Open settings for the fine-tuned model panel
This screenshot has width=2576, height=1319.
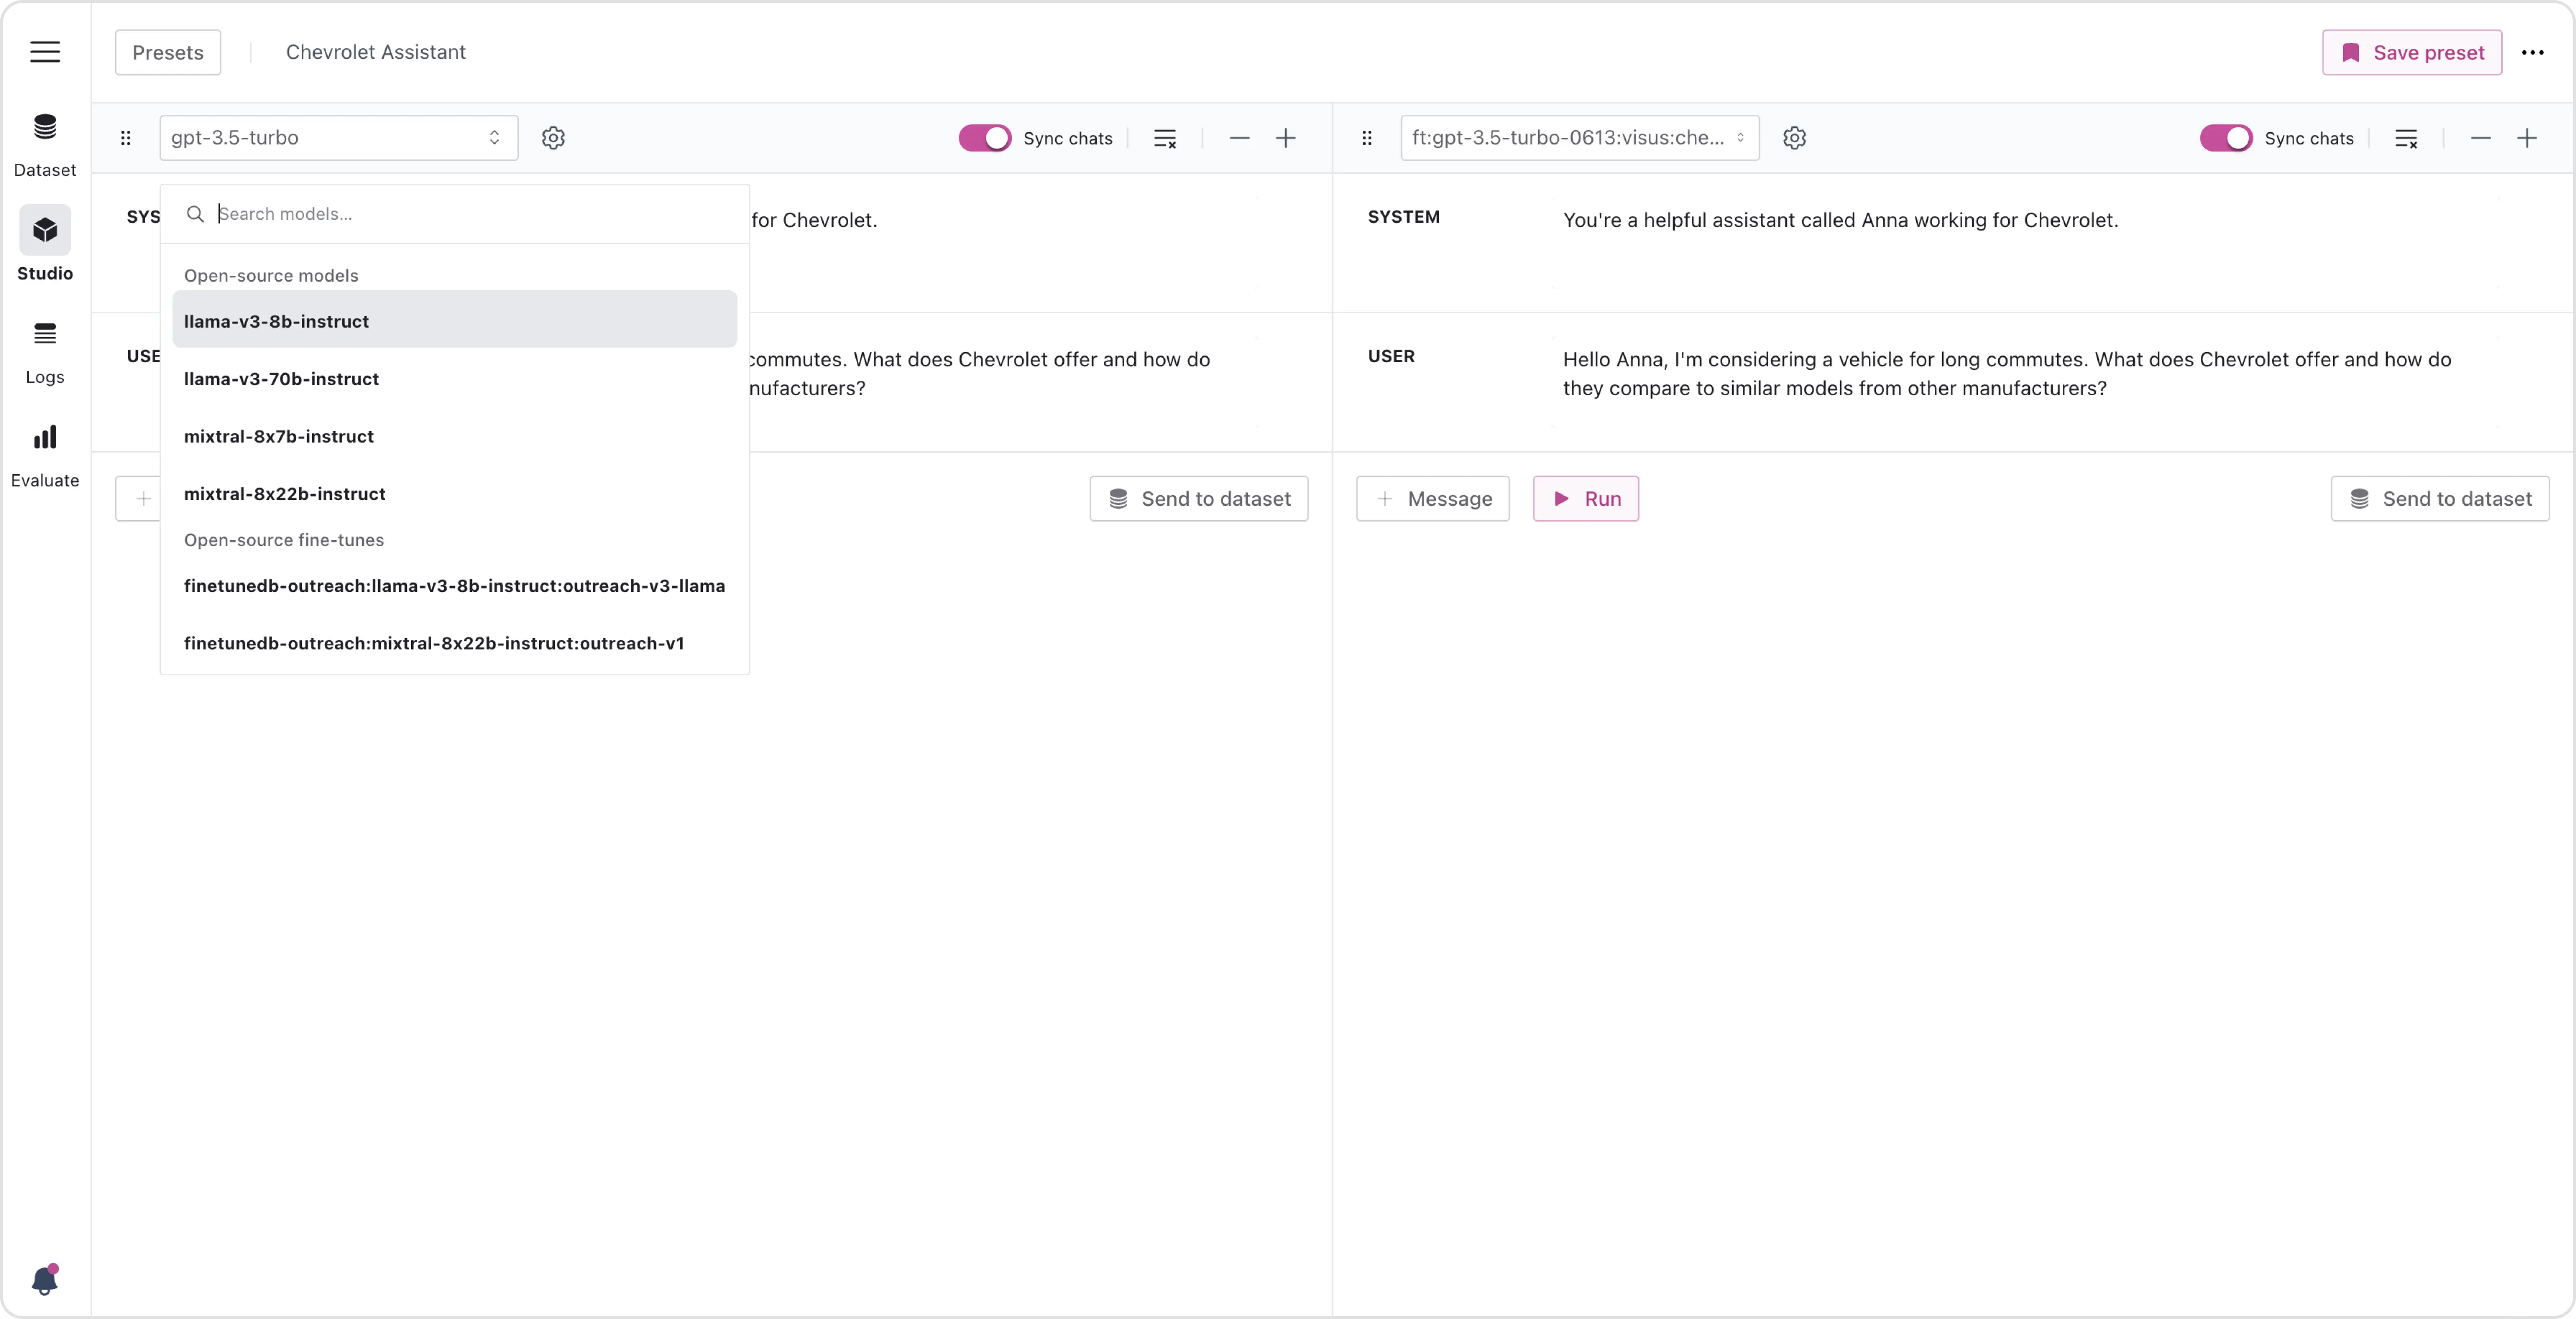1793,138
